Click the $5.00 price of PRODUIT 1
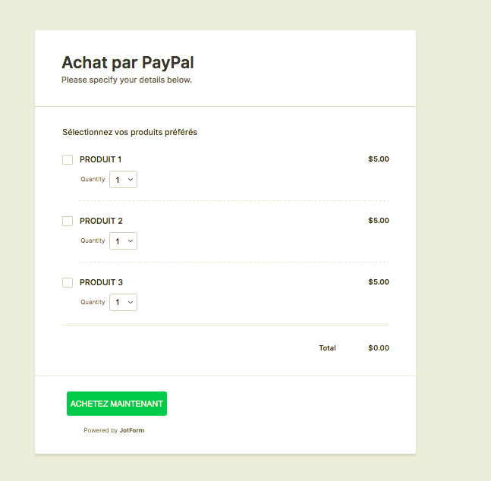This screenshot has width=491, height=481. tap(378, 159)
